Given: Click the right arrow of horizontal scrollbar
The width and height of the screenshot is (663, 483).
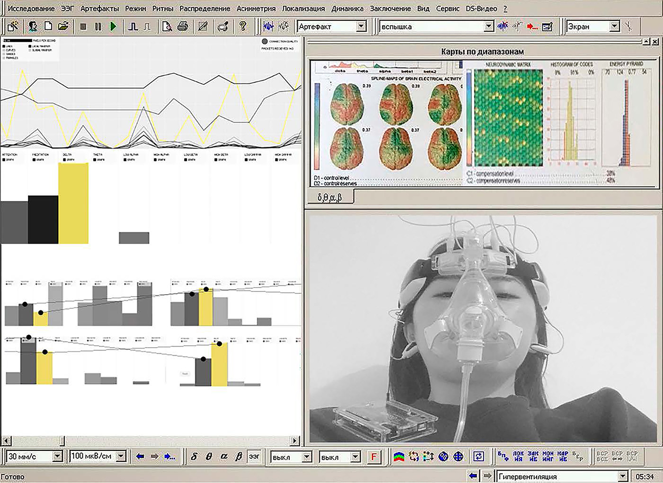Looking at the screenshot, I should [295, 441].
